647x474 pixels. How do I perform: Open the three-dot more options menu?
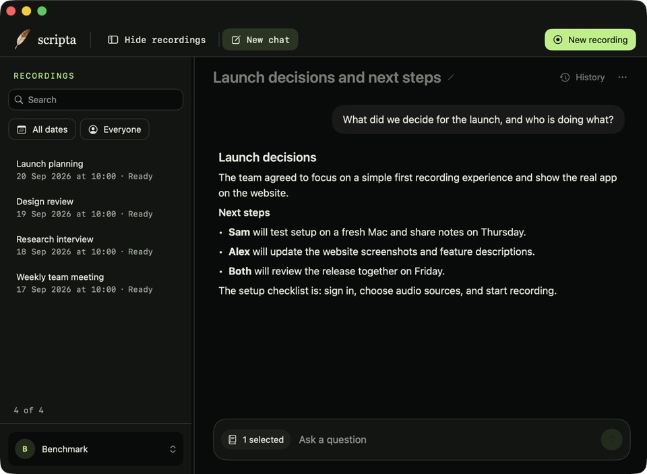pos(622,78)
